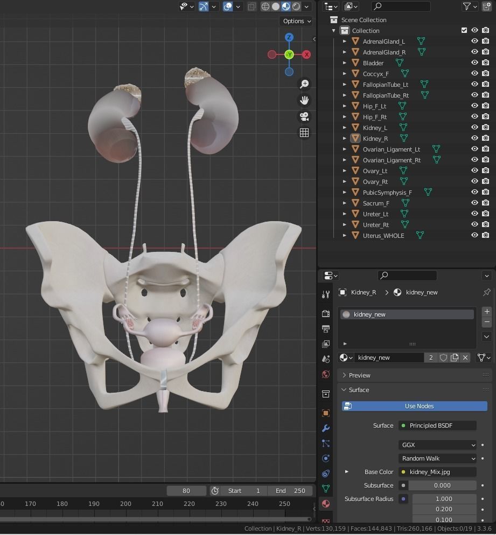496x535 pixels.
Task: Open Random Walk subsurface method dropdown
Action: click(437, 458)
